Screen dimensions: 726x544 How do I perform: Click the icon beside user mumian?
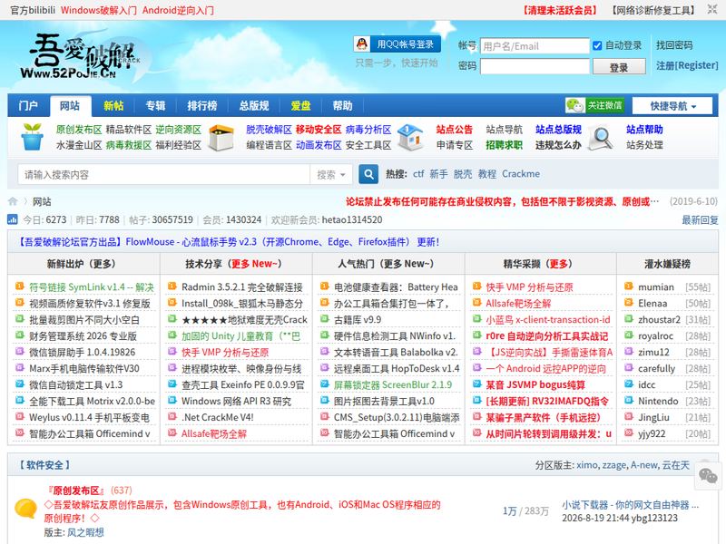[629, 287]
